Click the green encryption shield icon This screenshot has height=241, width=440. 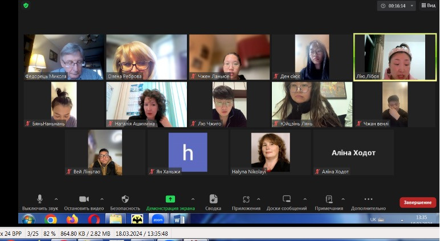pyautogui.click(x=26, y=5)
